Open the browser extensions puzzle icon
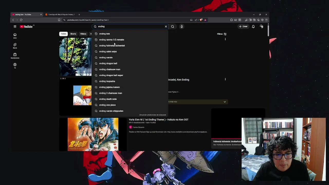The height and width of the screenshot is (185, 329). pyautogui.click(x=232, y=20)
